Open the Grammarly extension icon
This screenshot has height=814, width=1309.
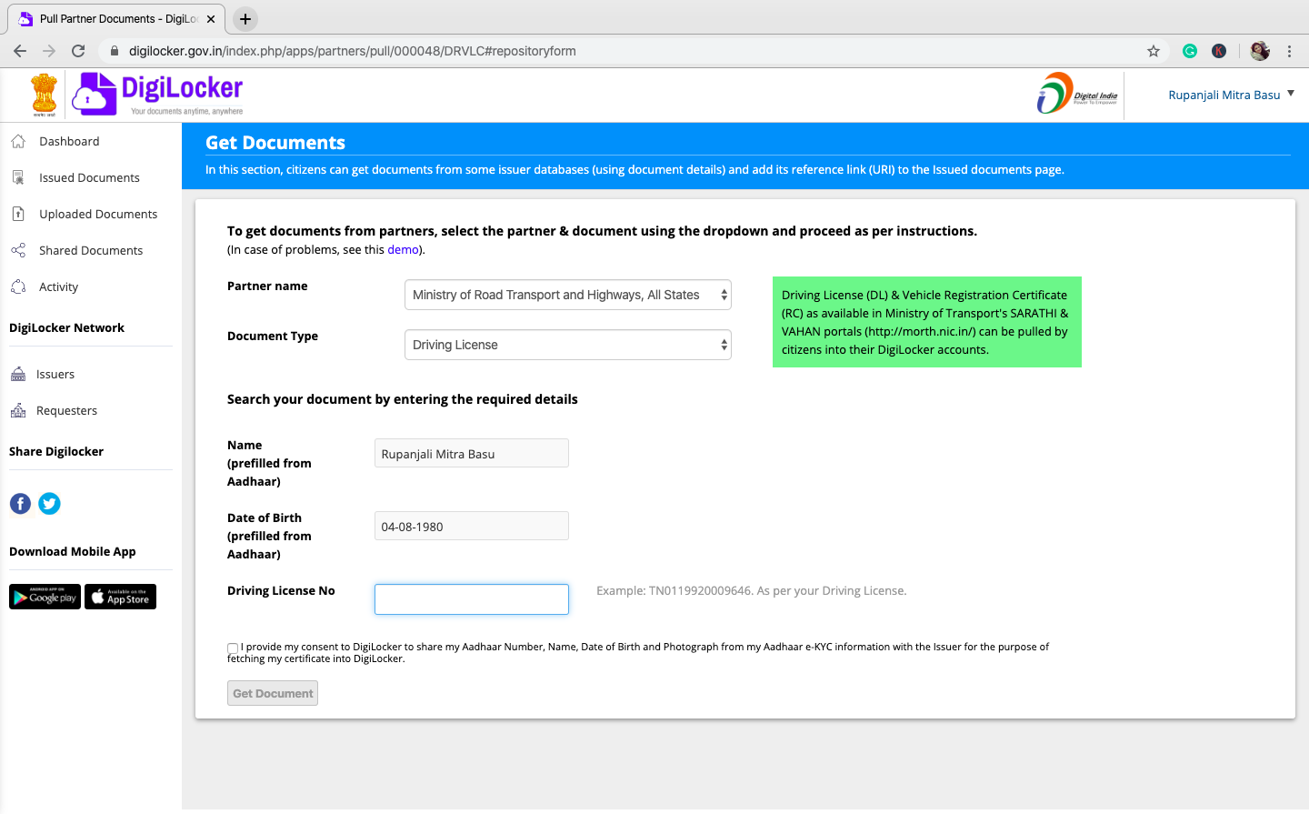1190,51
